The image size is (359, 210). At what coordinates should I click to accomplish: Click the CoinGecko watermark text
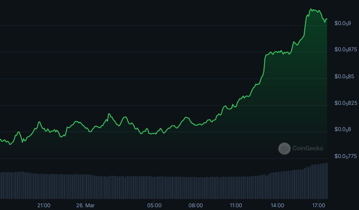[x=308, y=148]
